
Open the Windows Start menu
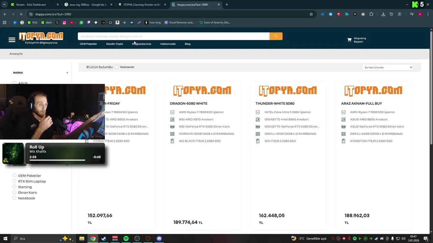point(5,239)
